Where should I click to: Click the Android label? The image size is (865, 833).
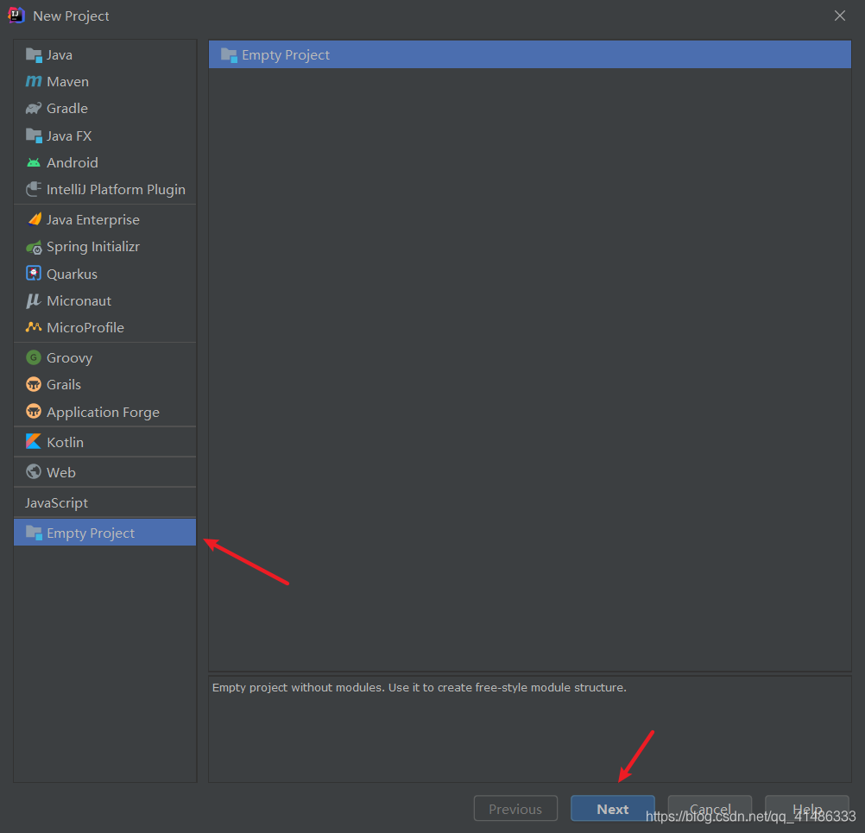[x=73, y=163]
